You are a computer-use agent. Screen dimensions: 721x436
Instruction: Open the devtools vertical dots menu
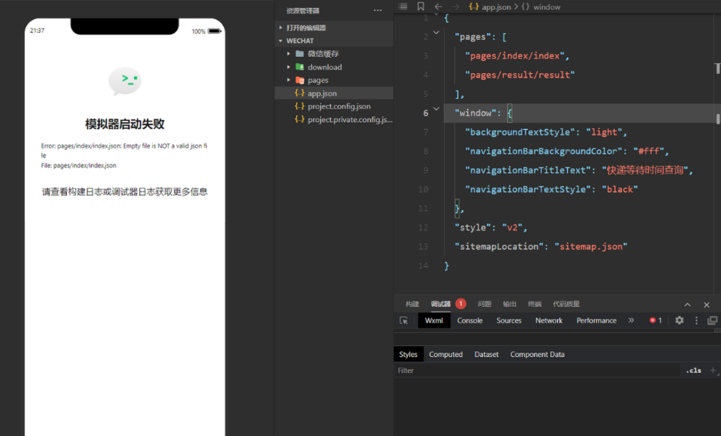(696, 321)
